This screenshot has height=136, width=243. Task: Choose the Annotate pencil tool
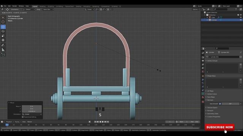tap(3, 45)
